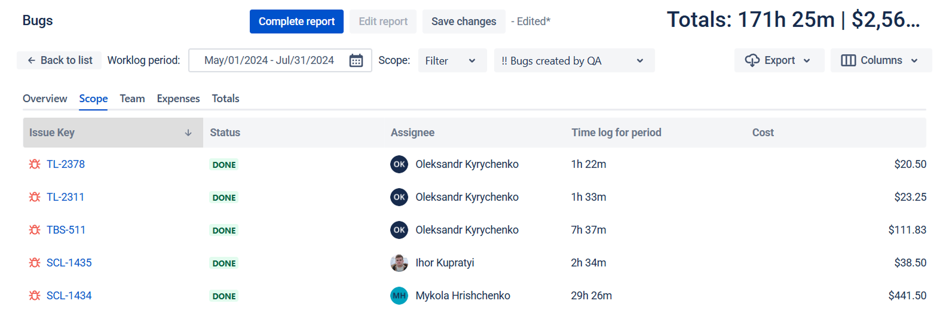Viewport: 946px width, 316px height.
Task: Click the Worklog period date range field
Action: 280,60
